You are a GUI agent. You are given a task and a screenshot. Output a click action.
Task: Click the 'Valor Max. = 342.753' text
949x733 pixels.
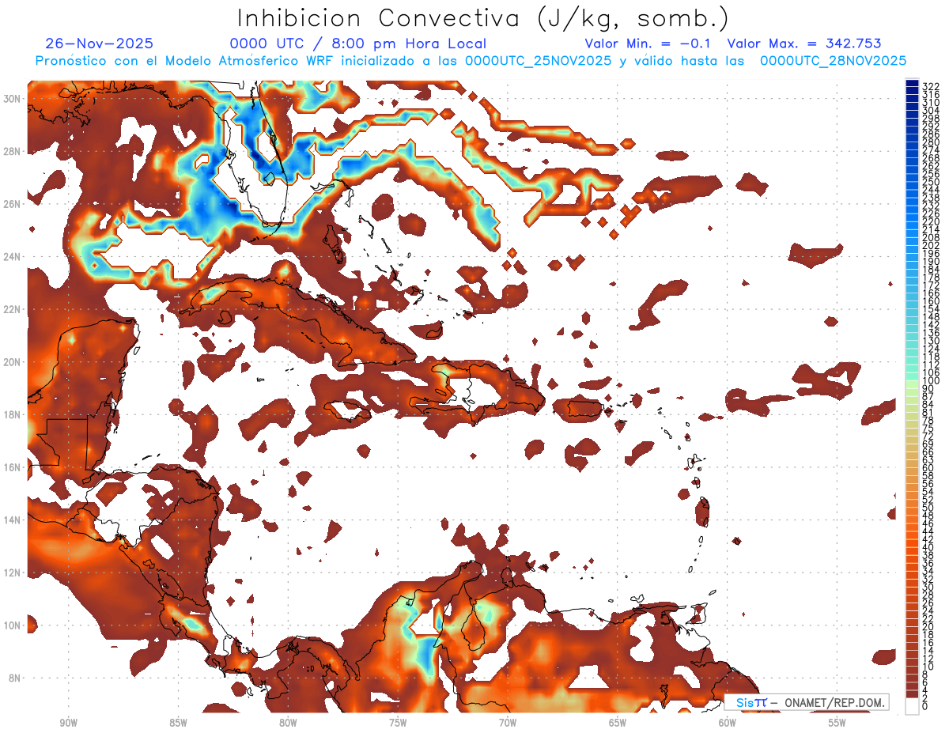click(x=804, y=43)
